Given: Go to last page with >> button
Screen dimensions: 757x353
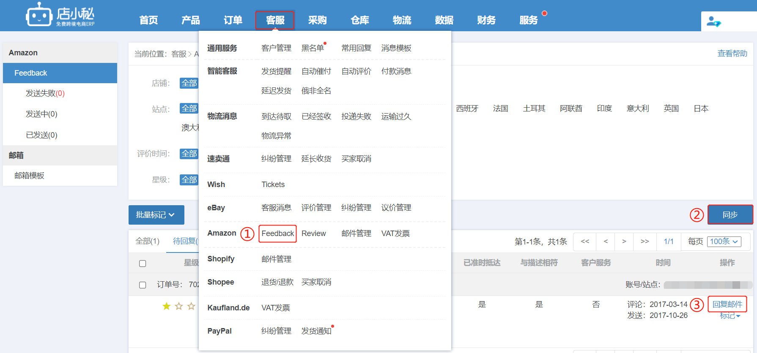Looking at the screenshot, I should [x=645, y=242].
